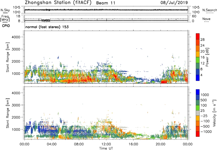Click the '60' Nave axis value

click(x=194, y=16)
